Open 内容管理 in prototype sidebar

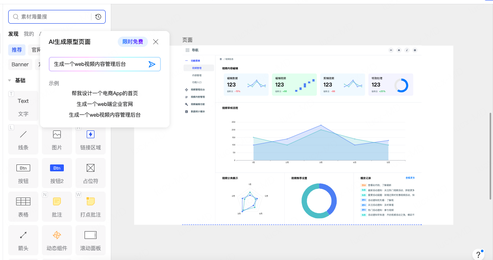[x=197, y=76]
